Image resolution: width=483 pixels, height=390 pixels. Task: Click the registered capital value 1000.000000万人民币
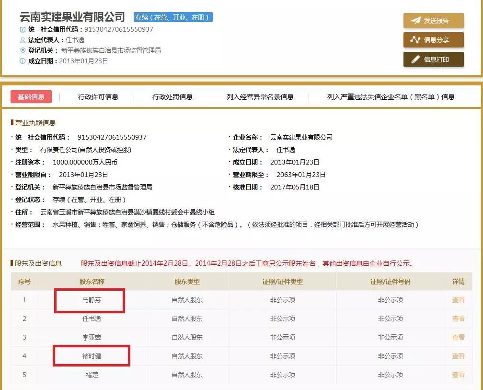85,162
